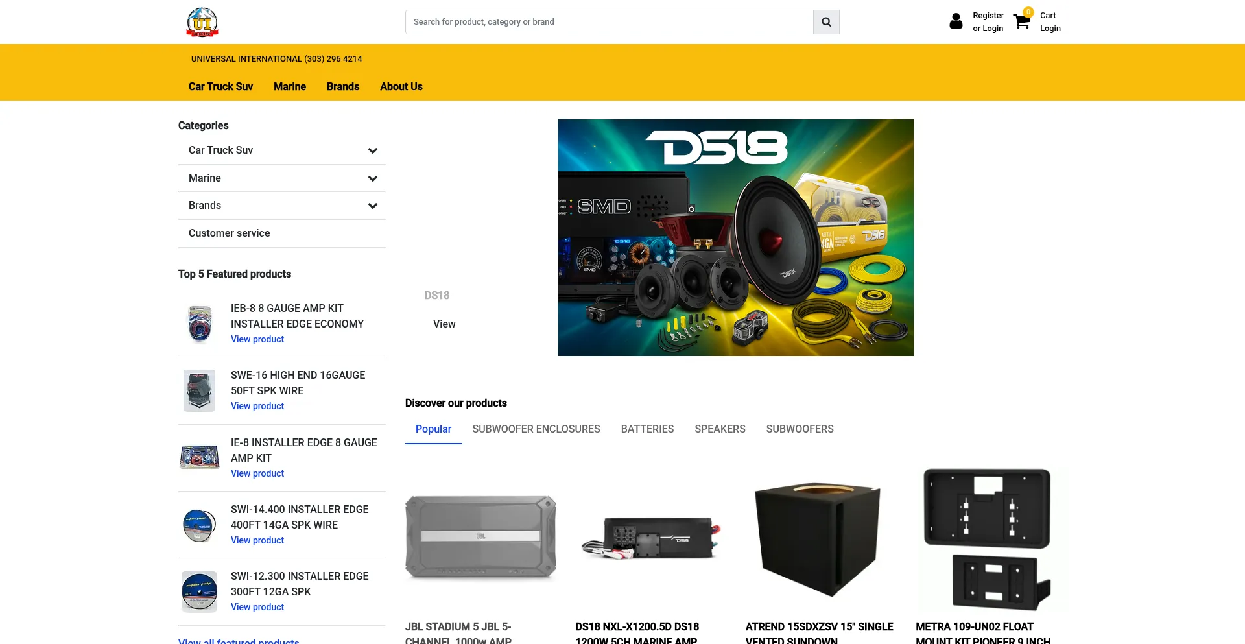The width and height of the screenshot is (1245, 644).
Task: Click SWI-14.400 Installer Edge title
Action: point(300,517)
